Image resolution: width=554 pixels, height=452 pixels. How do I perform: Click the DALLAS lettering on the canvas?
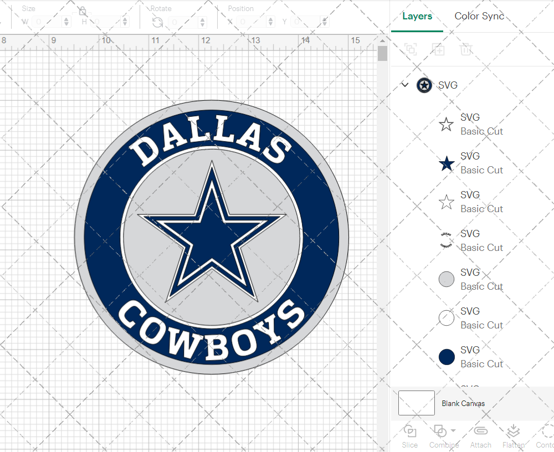[211, 142]
